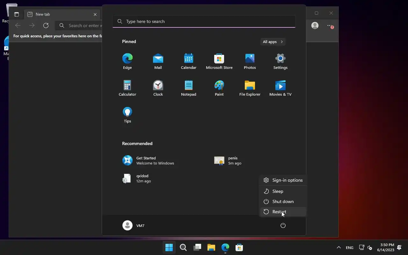
Task: Choose Sign-in options in power menu
Action: (283, 180)
